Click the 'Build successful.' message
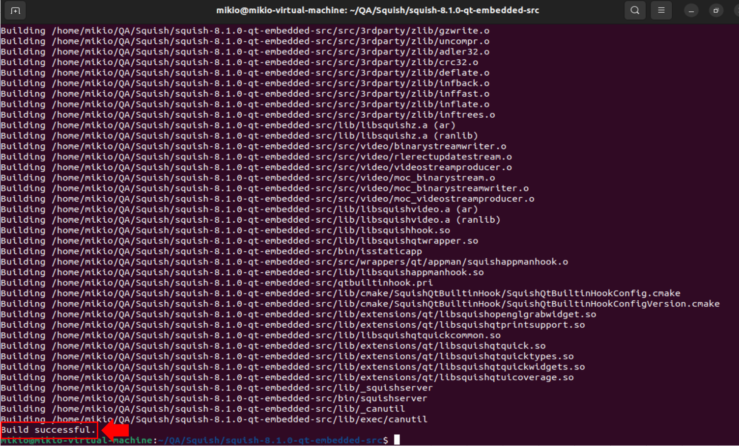Viewport: 739px width, 446px height. 48,430
